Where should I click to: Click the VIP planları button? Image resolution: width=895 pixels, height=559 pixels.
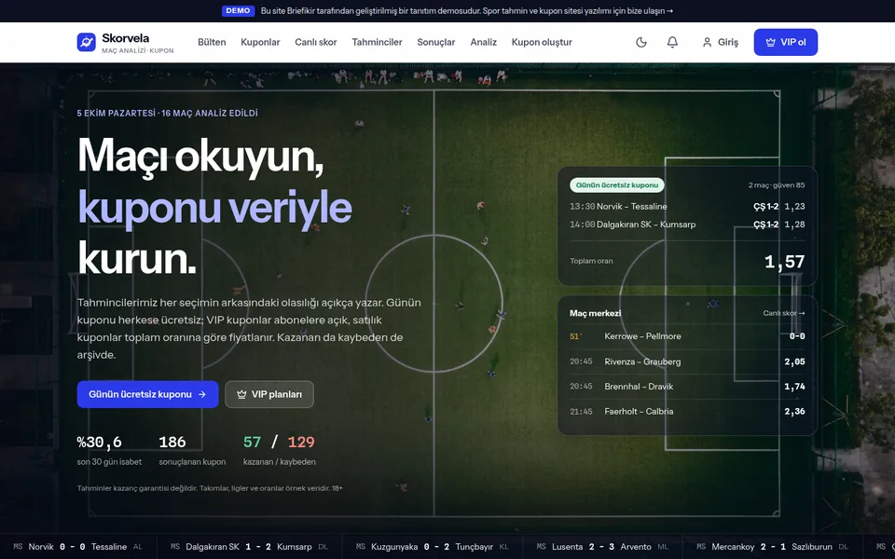(x=269, y=394)
